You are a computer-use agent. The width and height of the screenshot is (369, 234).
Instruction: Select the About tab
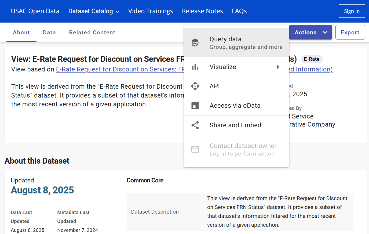tap(21, 33)
